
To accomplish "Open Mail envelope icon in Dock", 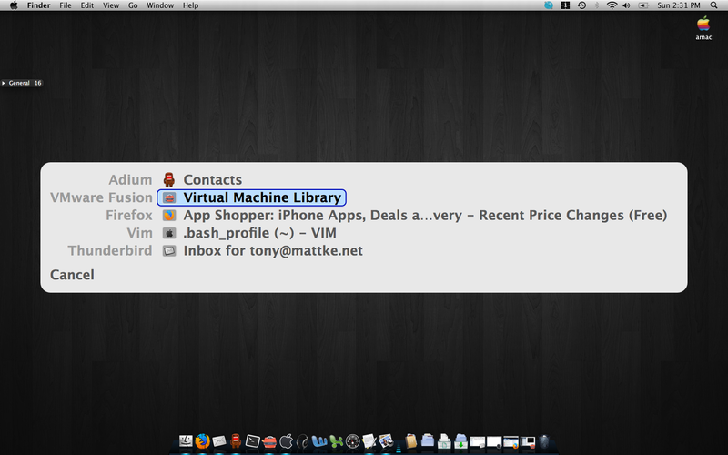I will point(219,441).
